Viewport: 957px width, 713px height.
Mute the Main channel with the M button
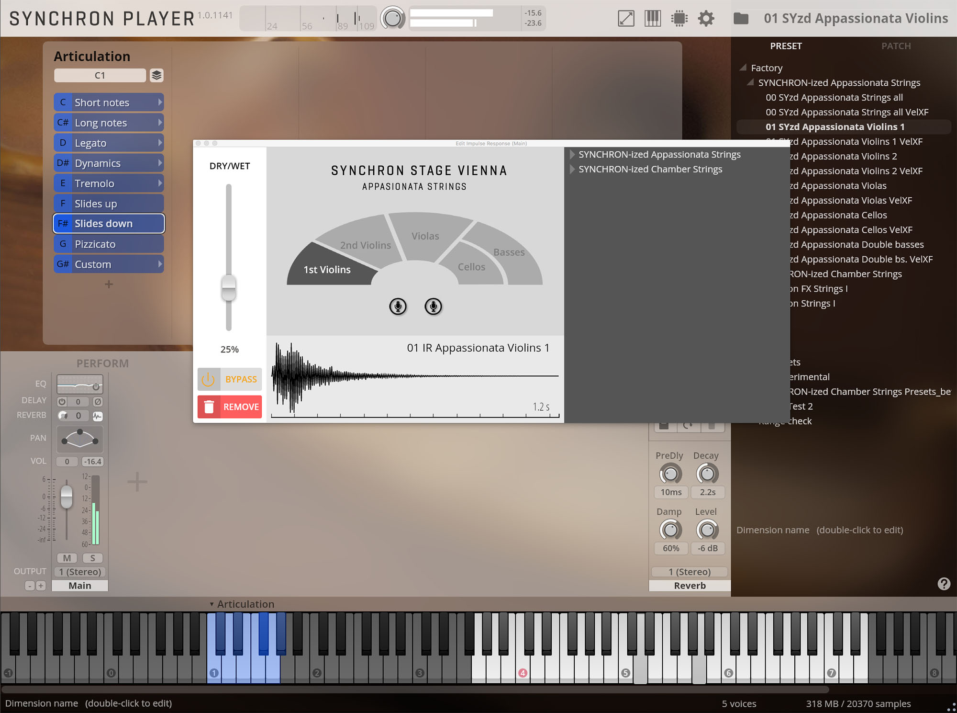click(x=67, y=558)
